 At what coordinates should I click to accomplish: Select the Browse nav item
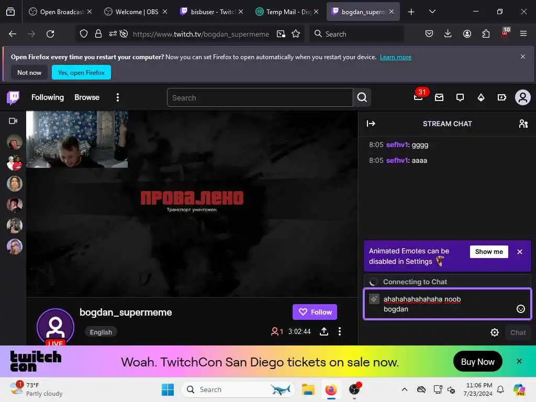pyautogui.click(x=87, y=97)
